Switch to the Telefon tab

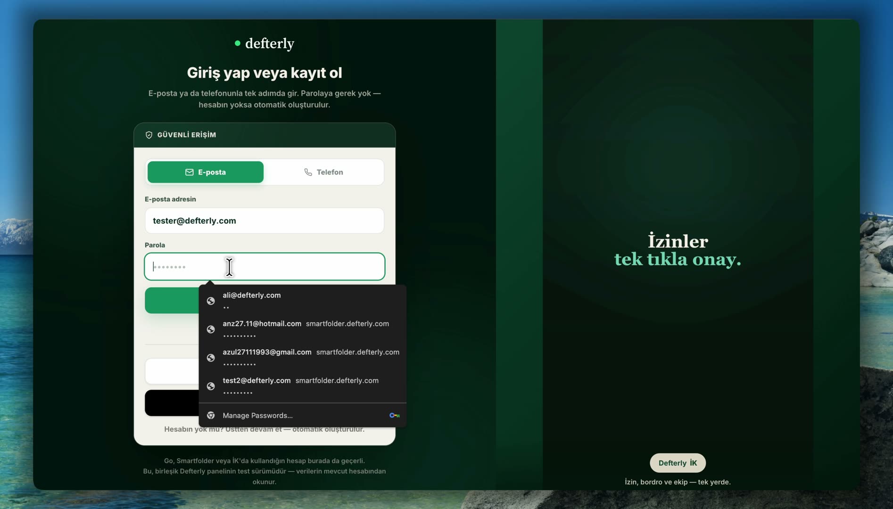point(323,172)
